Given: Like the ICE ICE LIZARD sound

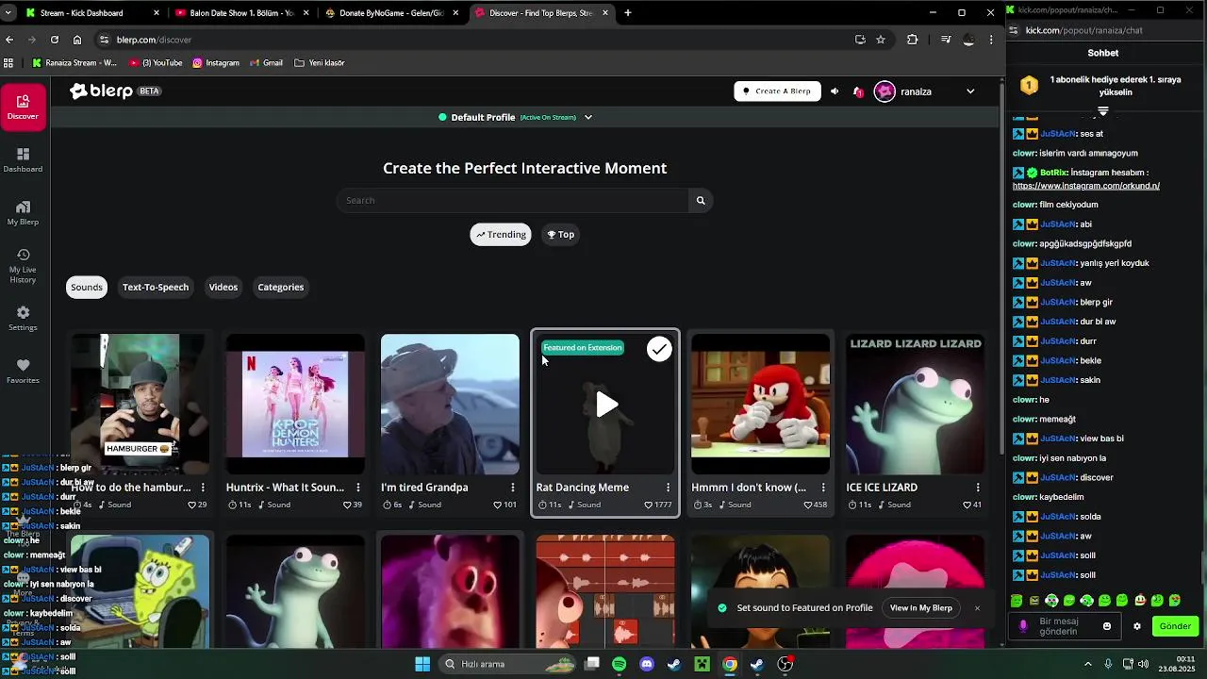Looking at the screenshot, I should click(967, 505).
